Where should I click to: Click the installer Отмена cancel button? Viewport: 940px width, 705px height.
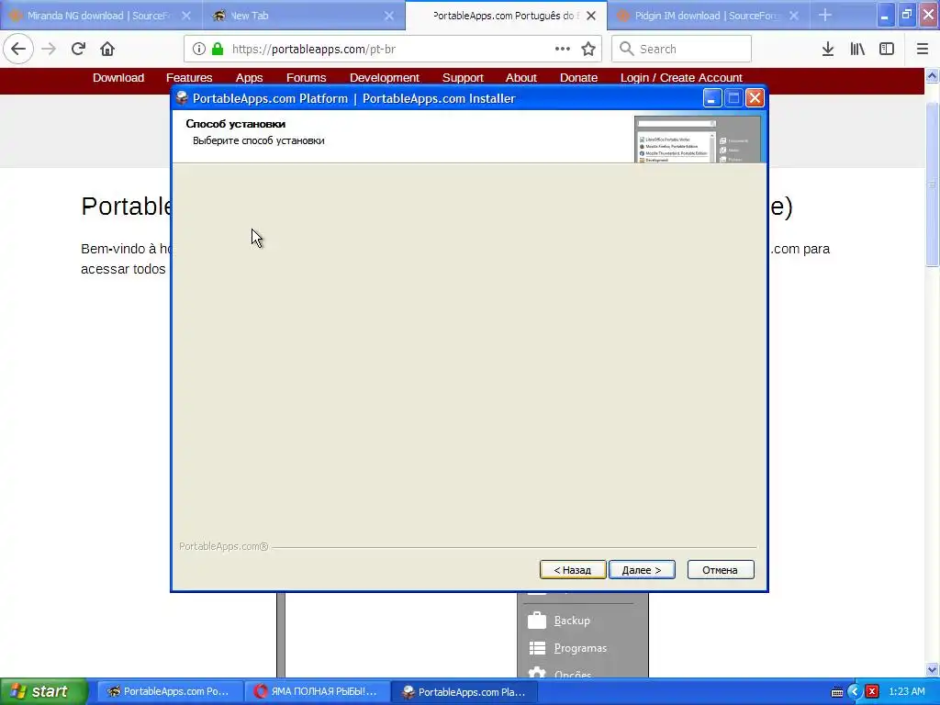tap(720, 569)
